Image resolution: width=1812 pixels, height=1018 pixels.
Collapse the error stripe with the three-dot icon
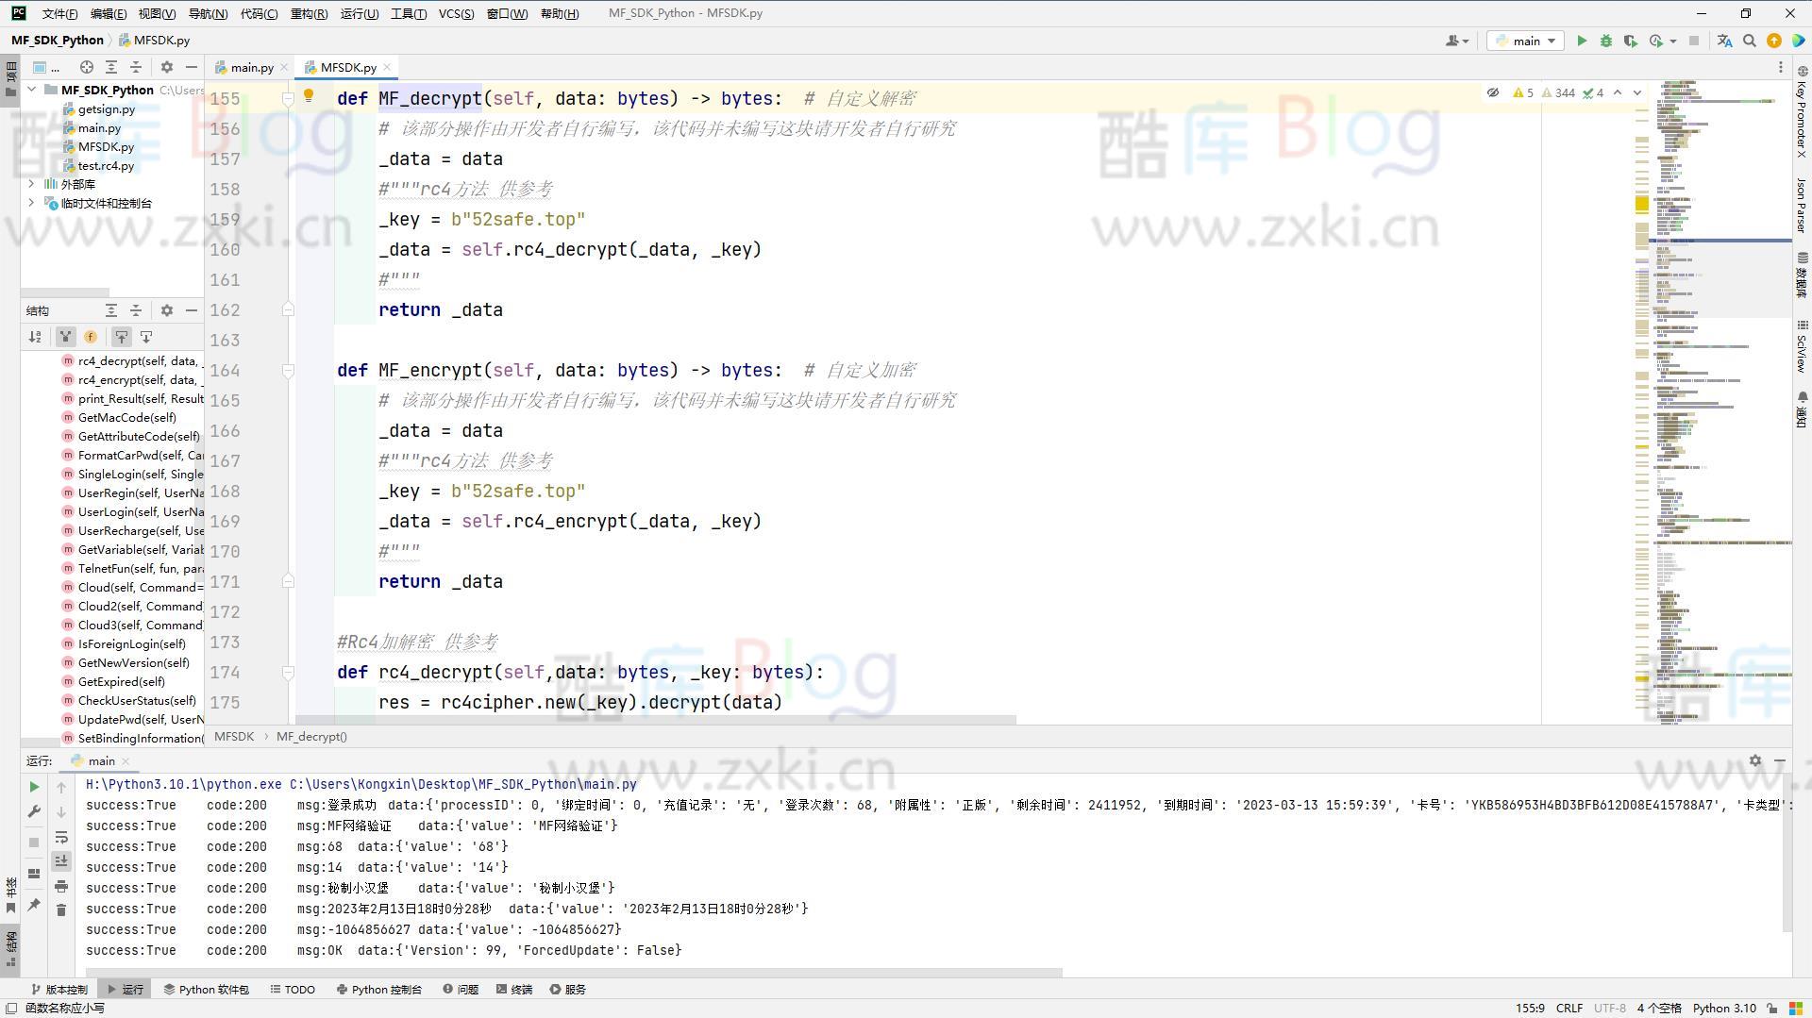point(1781,66)
